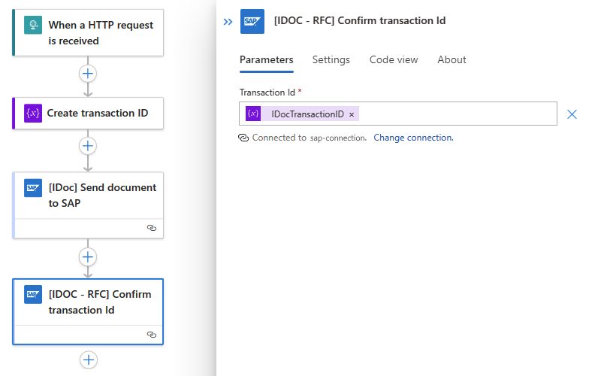Insert a step after Create transaction ID

pos(89,146)
